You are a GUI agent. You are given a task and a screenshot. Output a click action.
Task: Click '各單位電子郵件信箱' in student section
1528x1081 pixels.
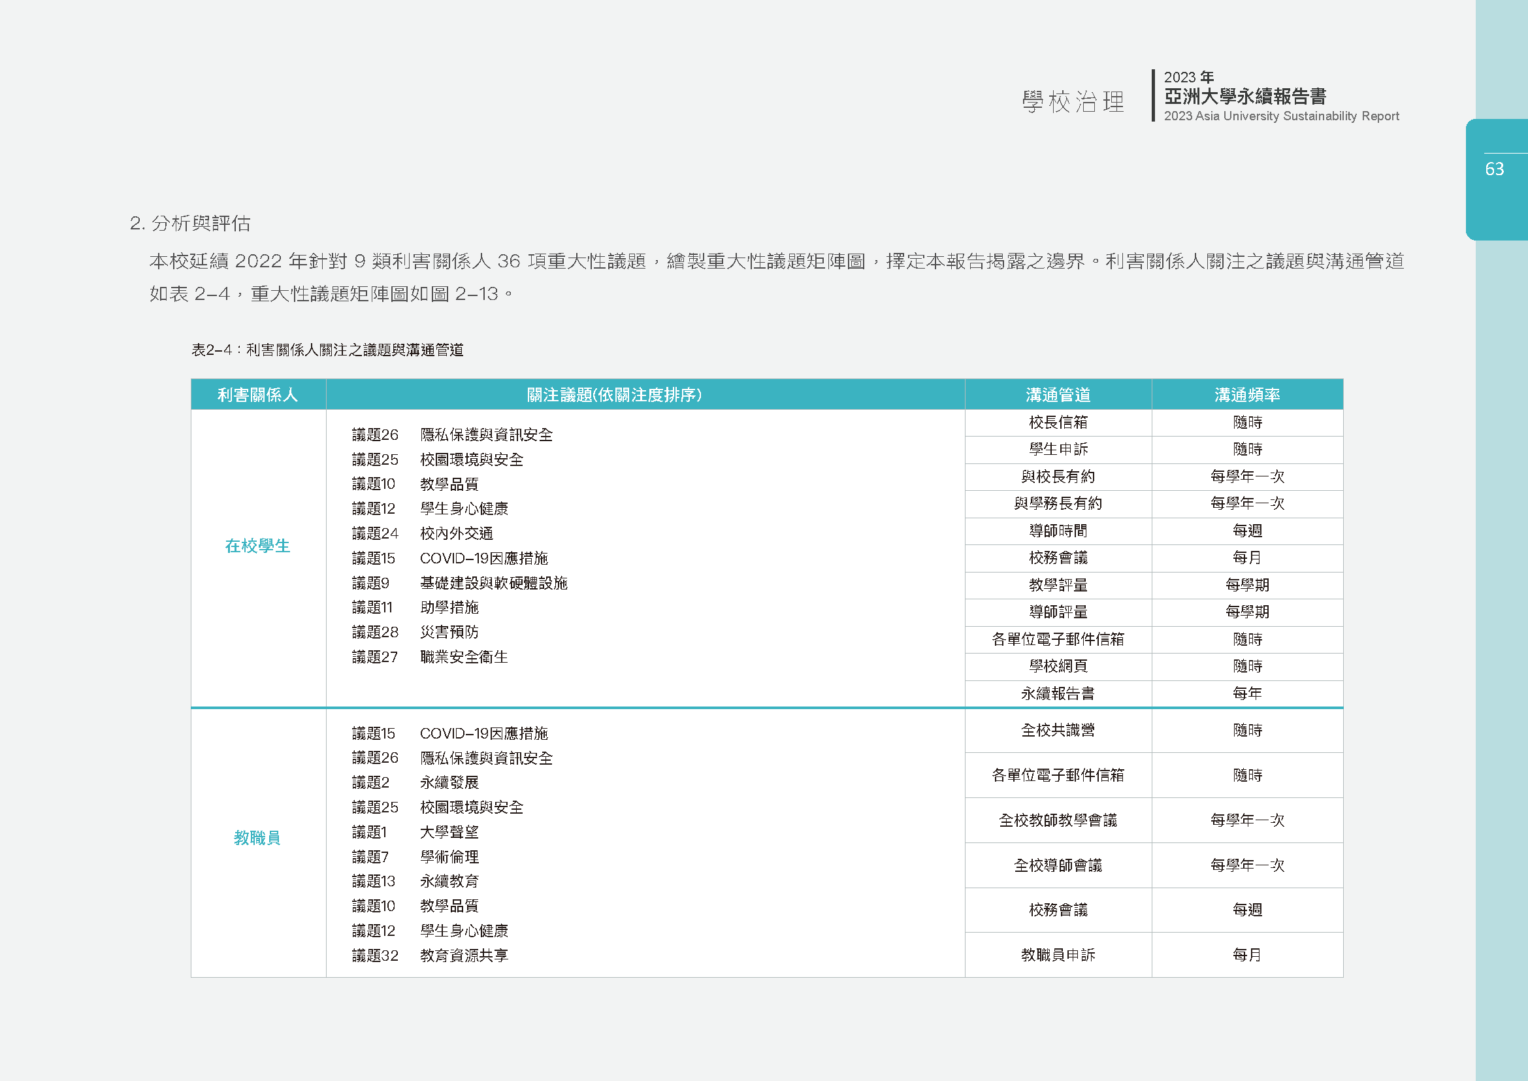1058,639
